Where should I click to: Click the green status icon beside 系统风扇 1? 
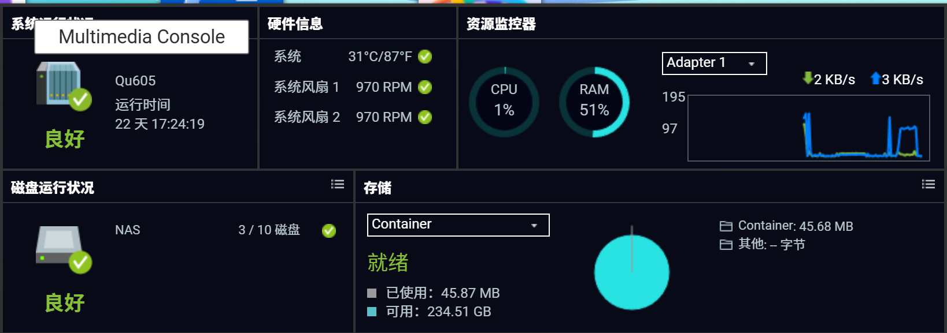(425, 87)
